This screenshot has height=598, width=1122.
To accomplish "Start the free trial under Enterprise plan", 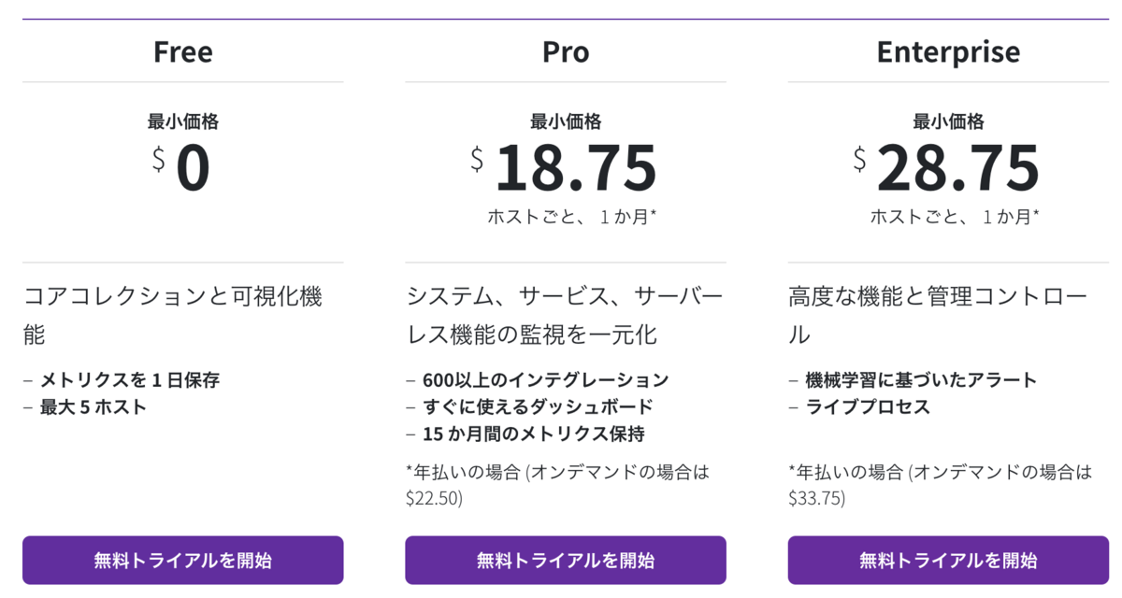I will point(948,561).
